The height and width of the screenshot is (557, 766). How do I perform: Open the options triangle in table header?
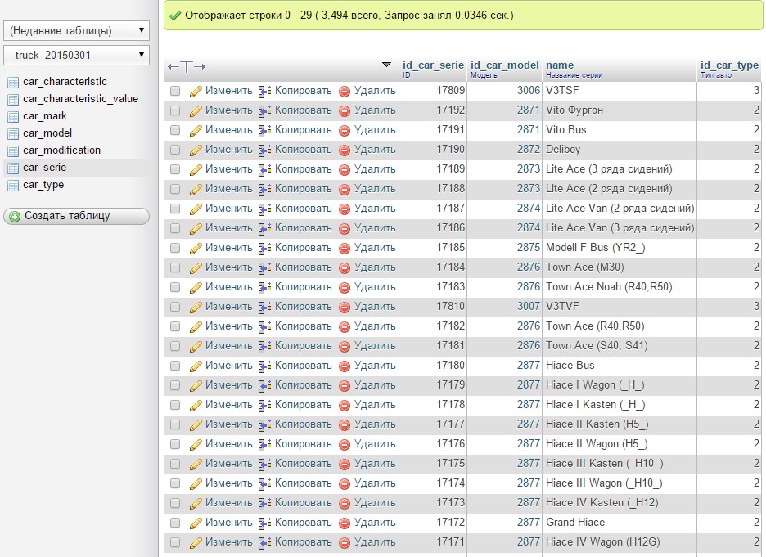(x=386, y=65)
